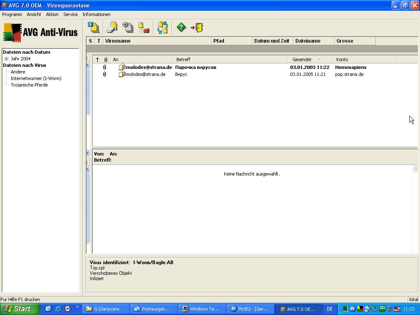Open the Windows Start menu

[20, 309]
